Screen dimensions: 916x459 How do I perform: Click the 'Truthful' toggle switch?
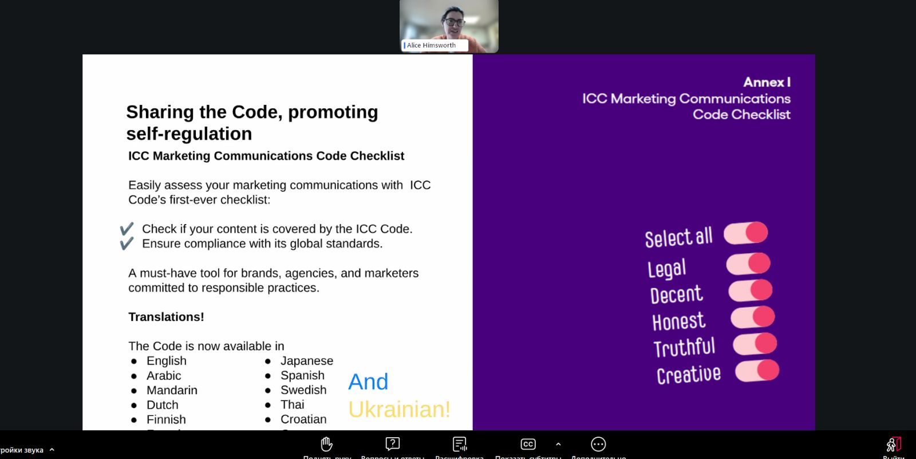click(755, 344)
